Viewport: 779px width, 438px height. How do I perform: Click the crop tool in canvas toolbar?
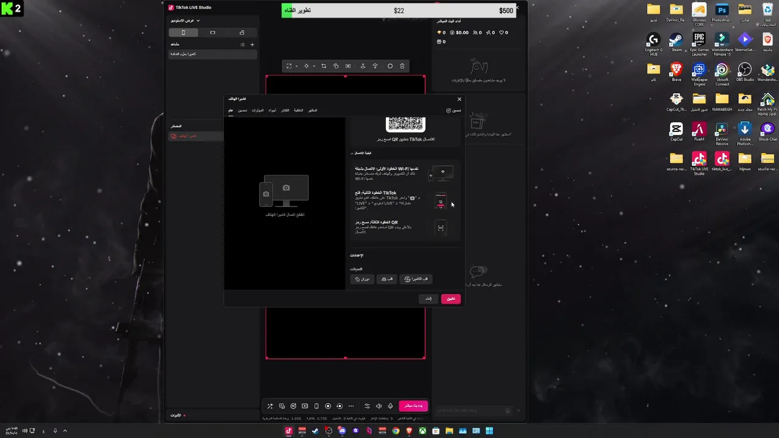324,66
